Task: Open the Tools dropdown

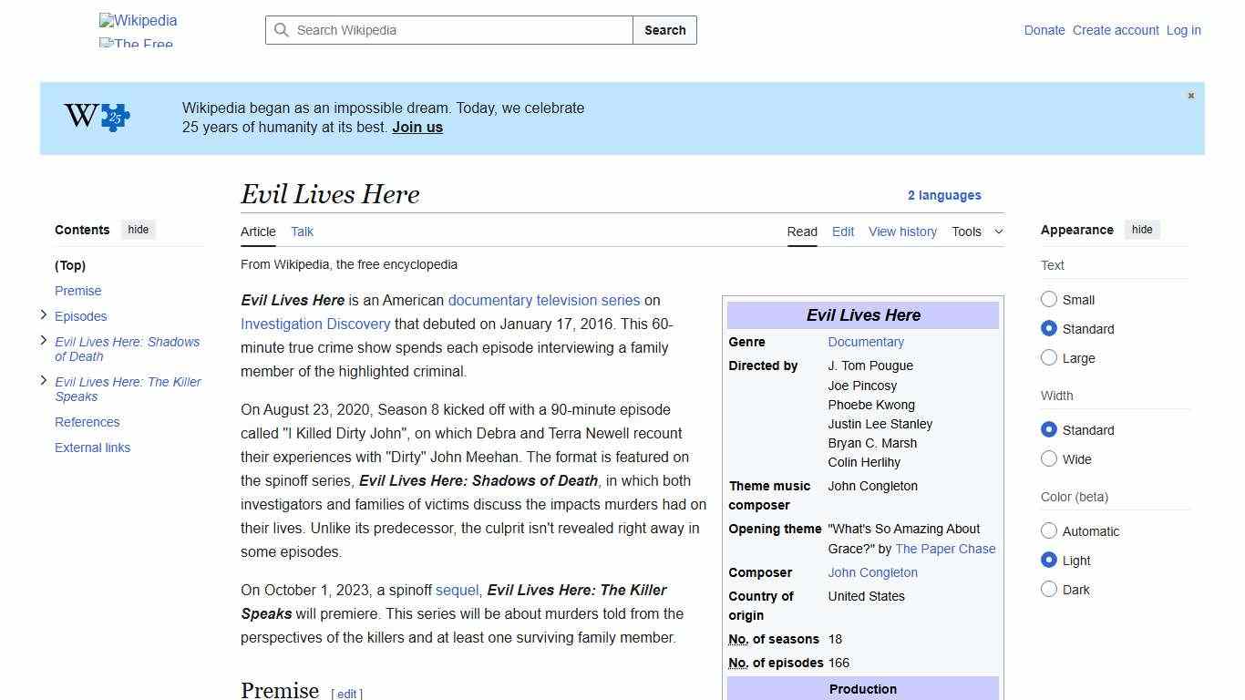Action: point(977,232)
